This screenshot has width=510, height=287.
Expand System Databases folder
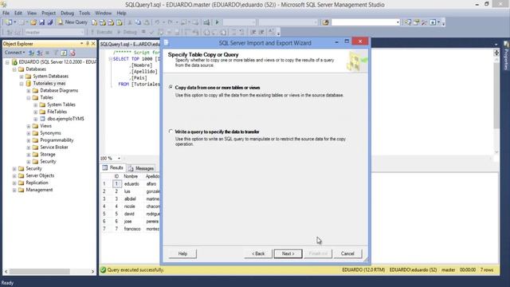22,77
